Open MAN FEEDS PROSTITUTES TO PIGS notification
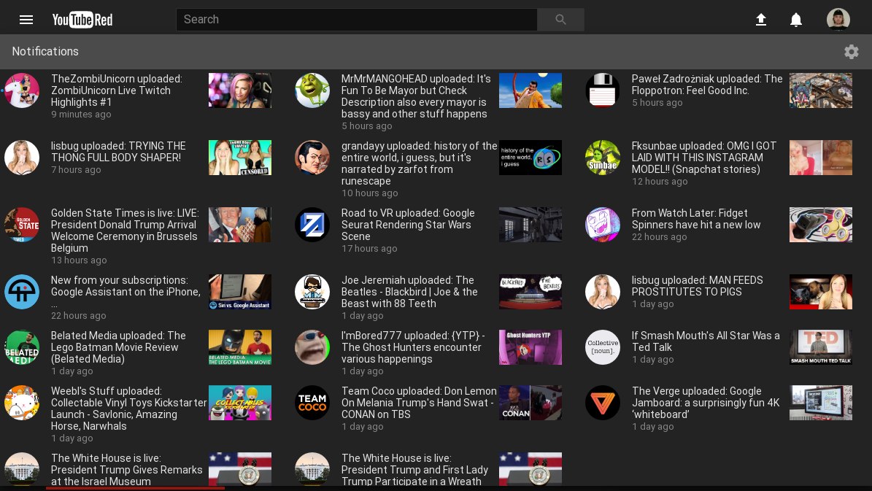Viewport: 872px width, 491px height. tap(697, 286)
